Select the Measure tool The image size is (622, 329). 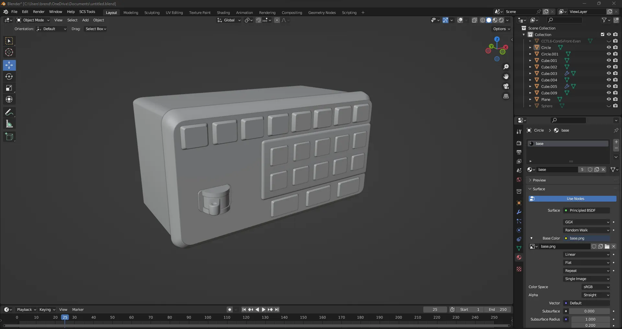[x=9, y=124]
